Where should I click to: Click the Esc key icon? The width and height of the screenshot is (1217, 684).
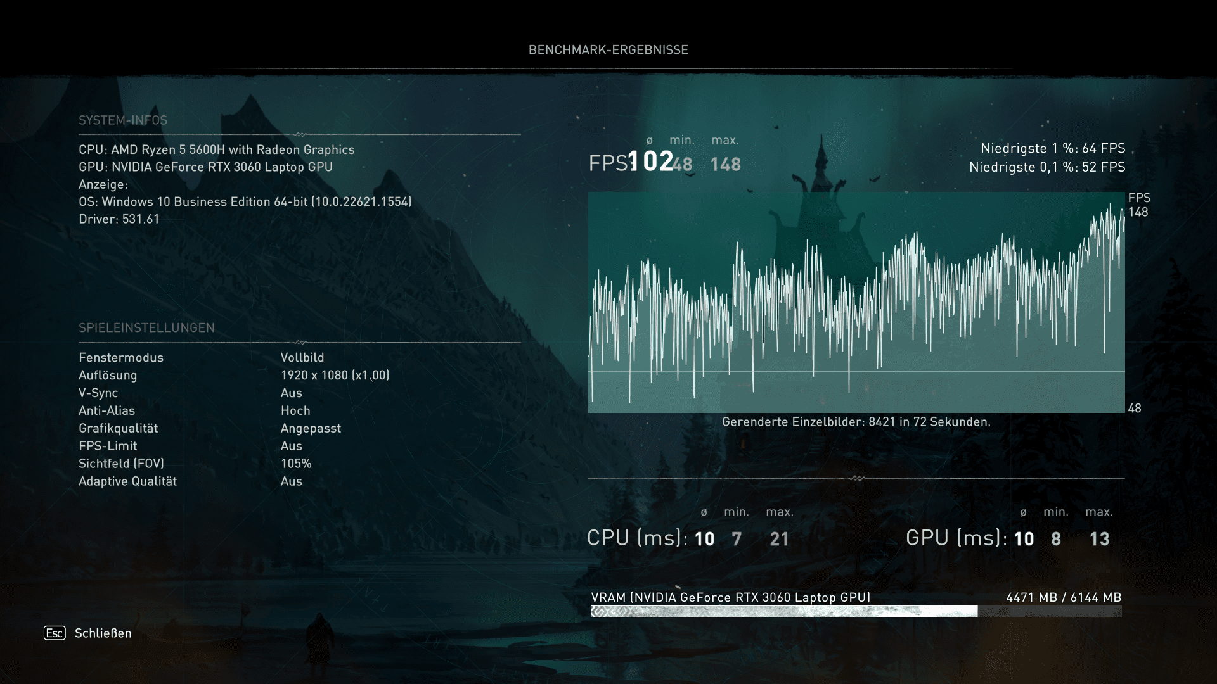tap(55, 633)
